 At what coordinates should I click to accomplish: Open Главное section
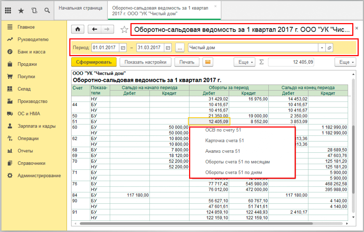pyautogui.click(x=26, y=27)
